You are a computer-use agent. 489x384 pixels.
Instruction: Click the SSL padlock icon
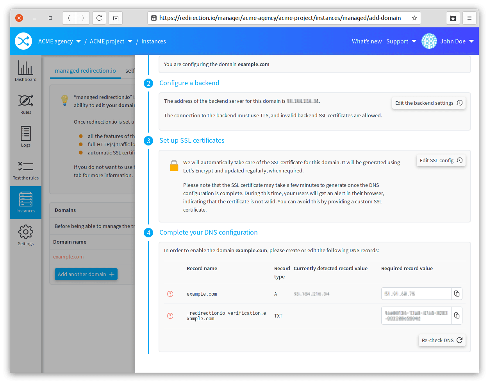click(x=174, y=166)
